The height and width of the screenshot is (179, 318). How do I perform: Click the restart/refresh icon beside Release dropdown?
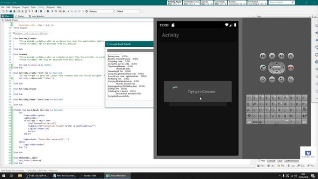tap(86, 11)
